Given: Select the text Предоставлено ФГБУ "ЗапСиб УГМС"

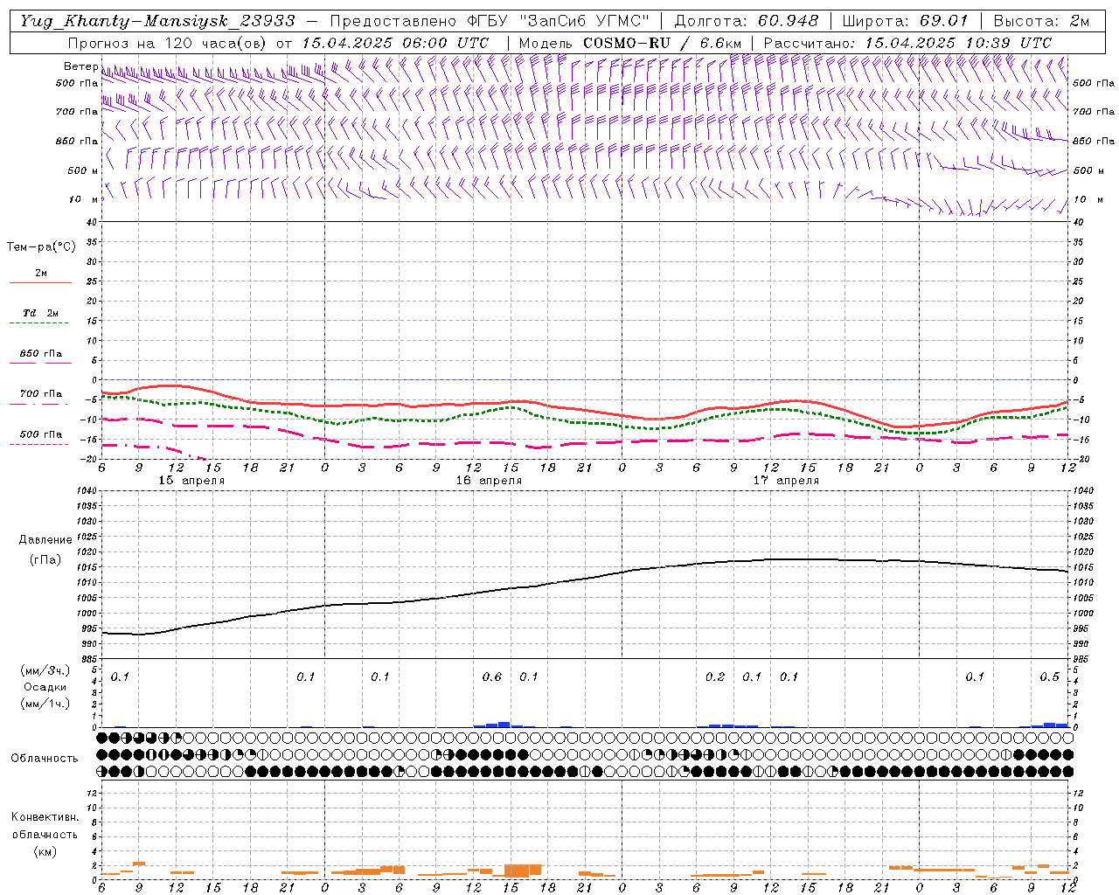Looking at the screenshot, I should click(490, 21).
